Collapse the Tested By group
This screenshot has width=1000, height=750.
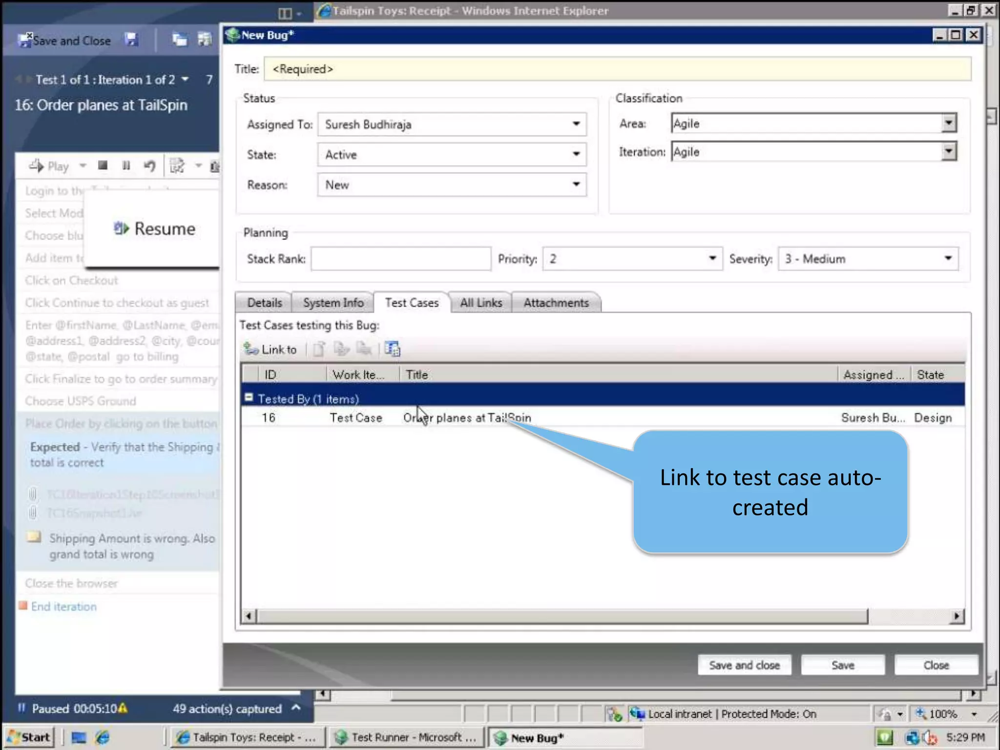(249, 398)
